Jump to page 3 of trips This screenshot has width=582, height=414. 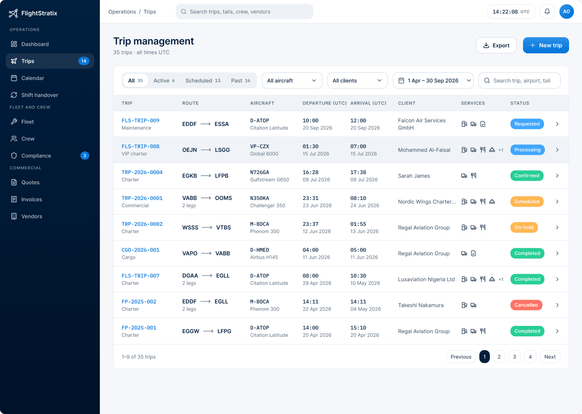515,357
